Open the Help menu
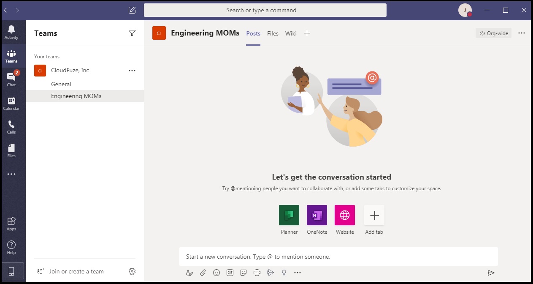Screen dimensions: 533x284 11,248
